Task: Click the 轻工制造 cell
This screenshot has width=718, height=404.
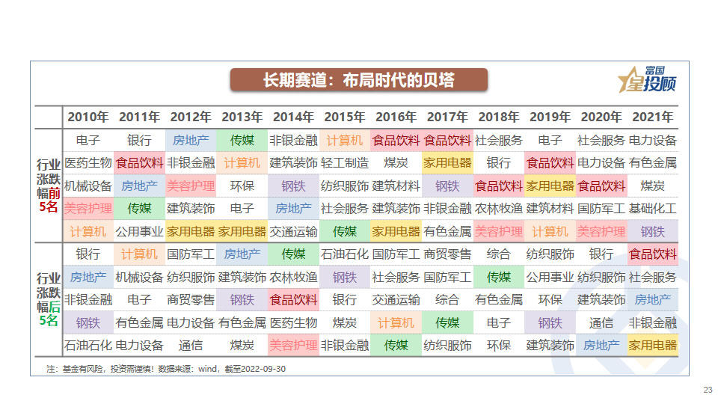Action: (x=345, y=163)
